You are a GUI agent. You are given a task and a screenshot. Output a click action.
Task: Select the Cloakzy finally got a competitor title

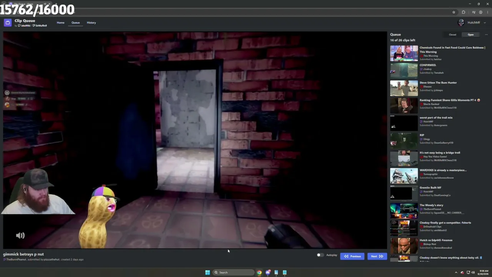pyautogui.click(x=445, y=223)
